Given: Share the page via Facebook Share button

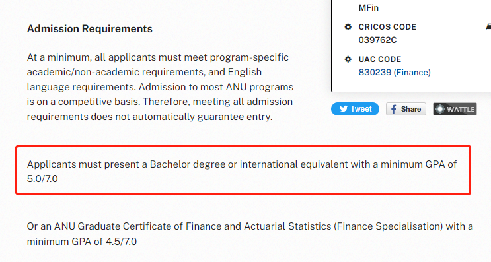Looking at the screenshot, I should (406, 109).
